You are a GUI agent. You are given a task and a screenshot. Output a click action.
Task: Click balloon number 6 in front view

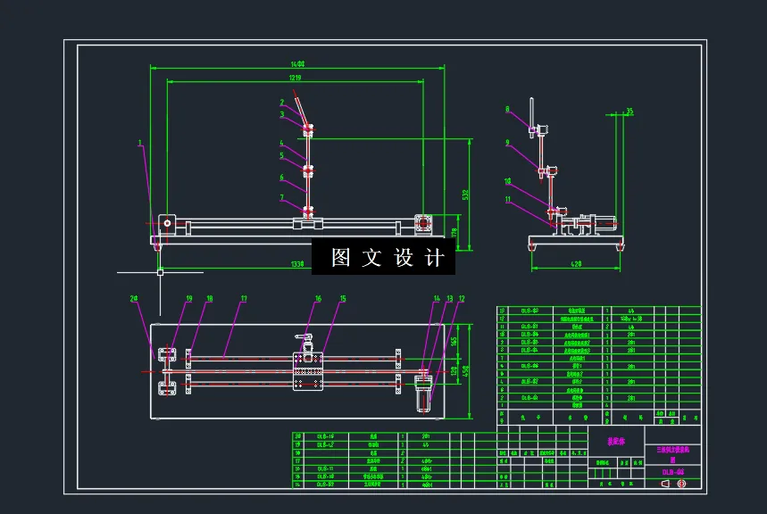282,178
